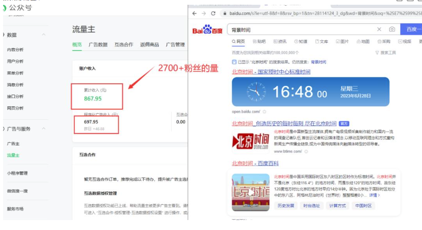Open 菜单分析 in the sidebar
The height and width of the screenshot is (230, 422).
pos(15,73)
